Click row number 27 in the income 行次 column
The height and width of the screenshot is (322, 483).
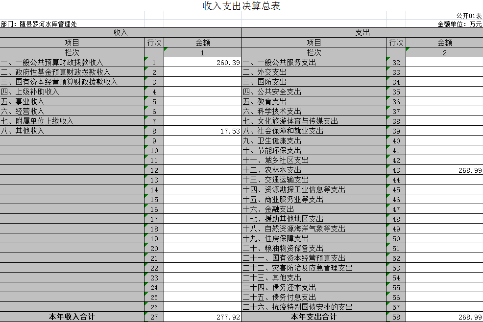point(154,317)
